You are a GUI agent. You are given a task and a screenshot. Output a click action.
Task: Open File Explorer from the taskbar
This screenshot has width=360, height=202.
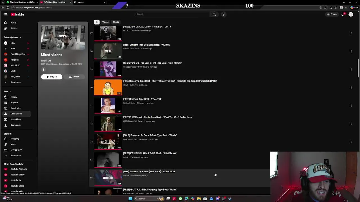click(x=199, y=199)
